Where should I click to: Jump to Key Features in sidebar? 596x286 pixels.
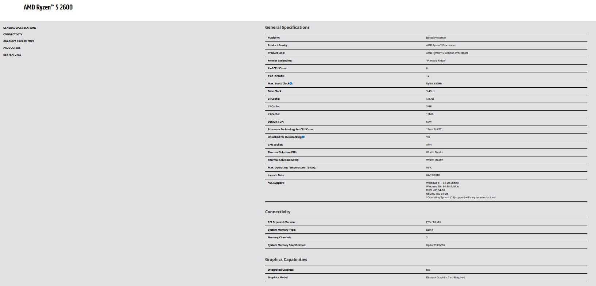12,55
